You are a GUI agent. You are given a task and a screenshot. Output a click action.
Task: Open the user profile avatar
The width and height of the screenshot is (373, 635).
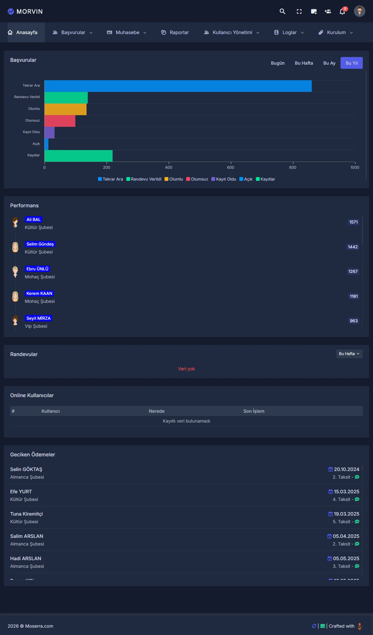(x=360, y=11)
